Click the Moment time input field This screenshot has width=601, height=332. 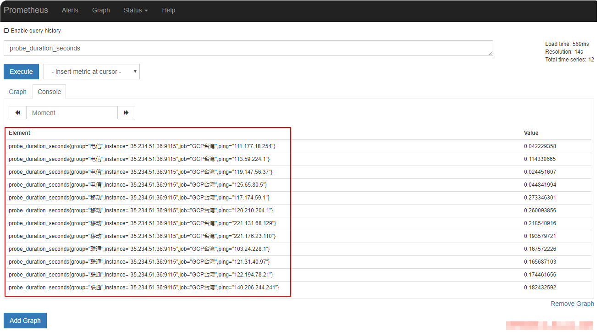72,113
